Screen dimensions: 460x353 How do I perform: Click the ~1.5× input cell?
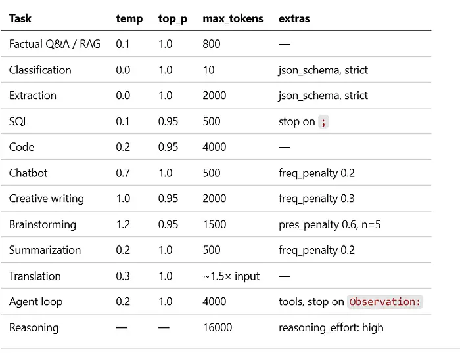pyautogui.click(x=231, y=276)
